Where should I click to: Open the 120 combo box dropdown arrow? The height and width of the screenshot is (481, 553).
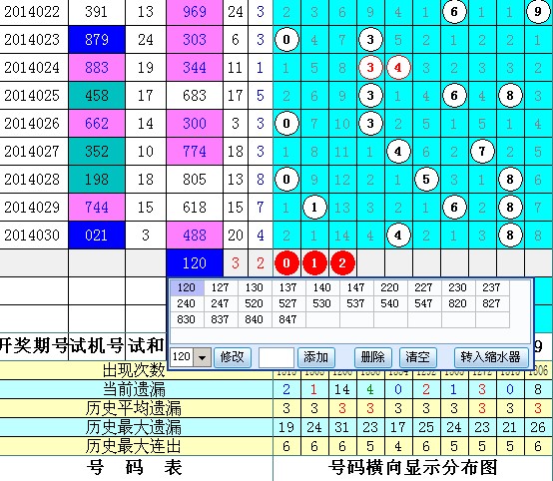(202, 357)
